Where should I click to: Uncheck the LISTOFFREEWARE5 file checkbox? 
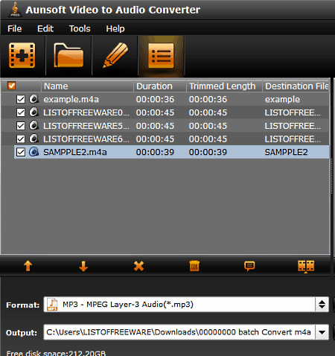point(21,126)
